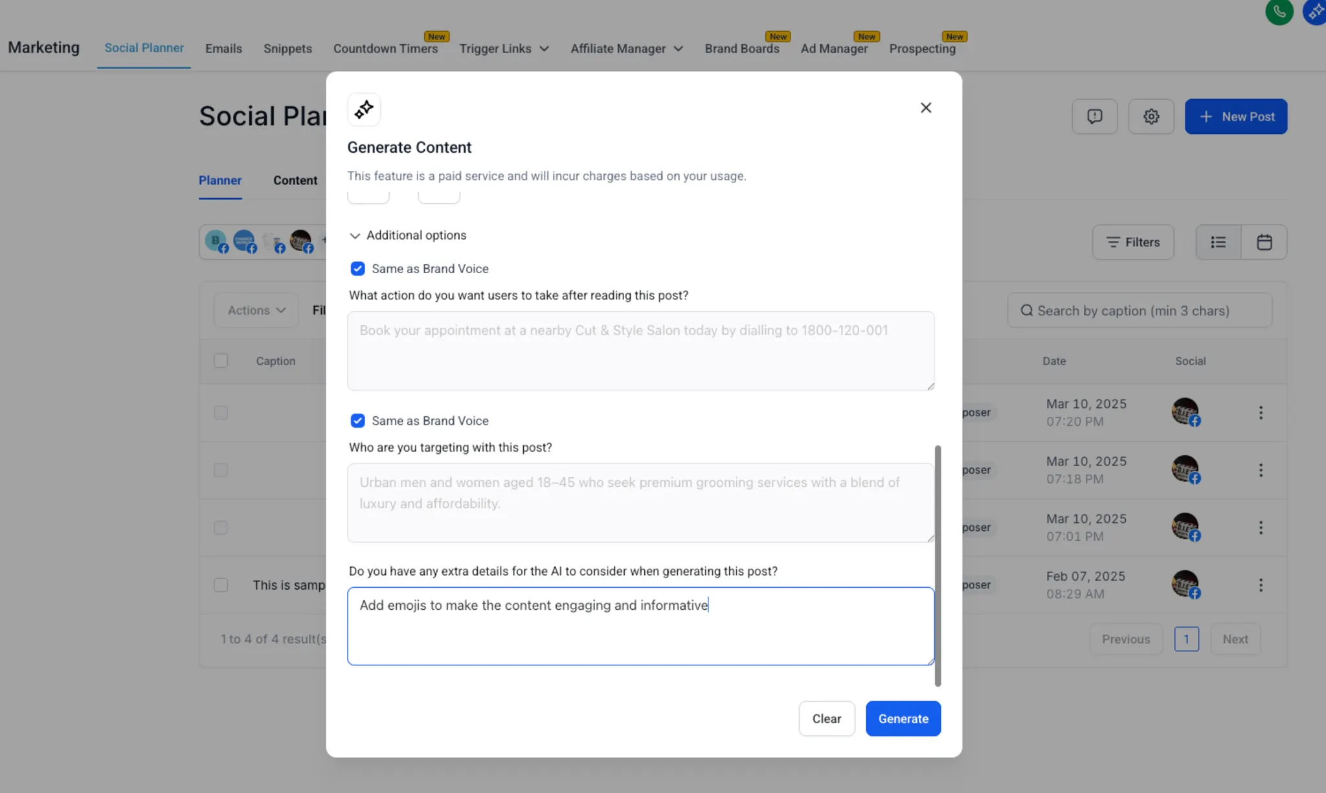This screenshot has height=793, width=1326.
Task: Switch to calendar view icon
Action: [1264, 242]
